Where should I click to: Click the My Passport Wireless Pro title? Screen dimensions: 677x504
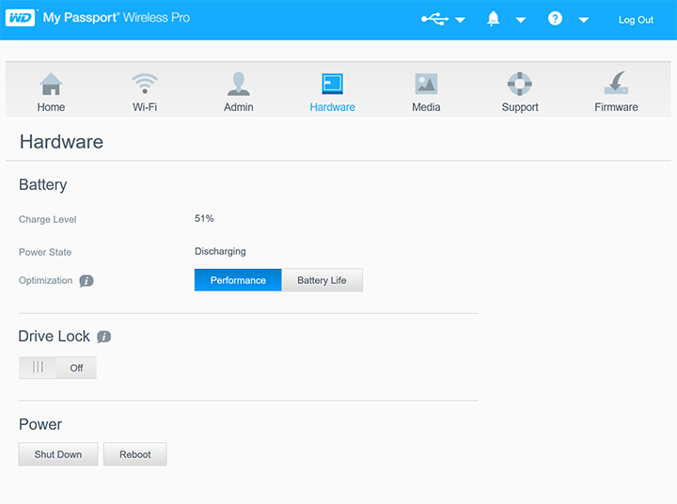point(116,18)
